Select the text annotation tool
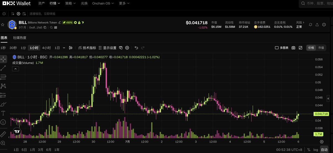This screenshot has width=333, height=153. 3,113
